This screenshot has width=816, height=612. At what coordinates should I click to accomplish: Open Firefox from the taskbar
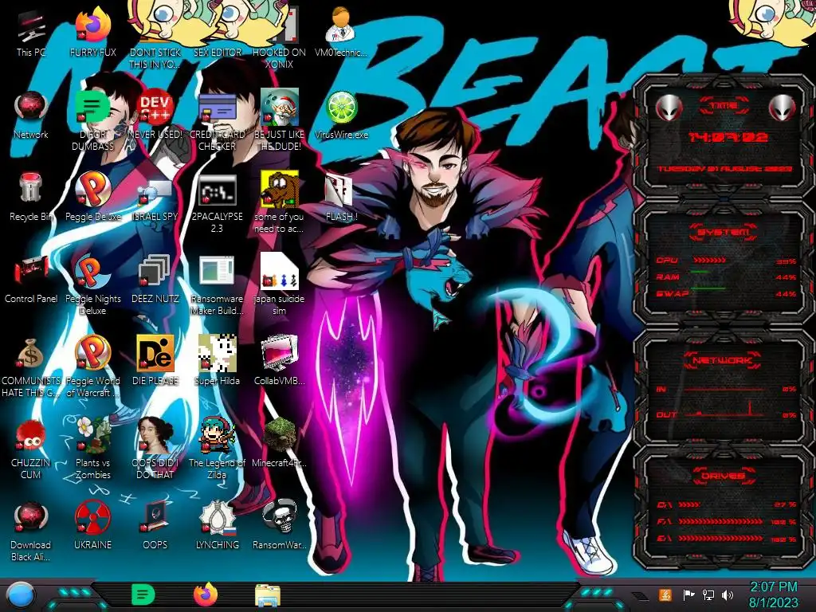[206, 594]
